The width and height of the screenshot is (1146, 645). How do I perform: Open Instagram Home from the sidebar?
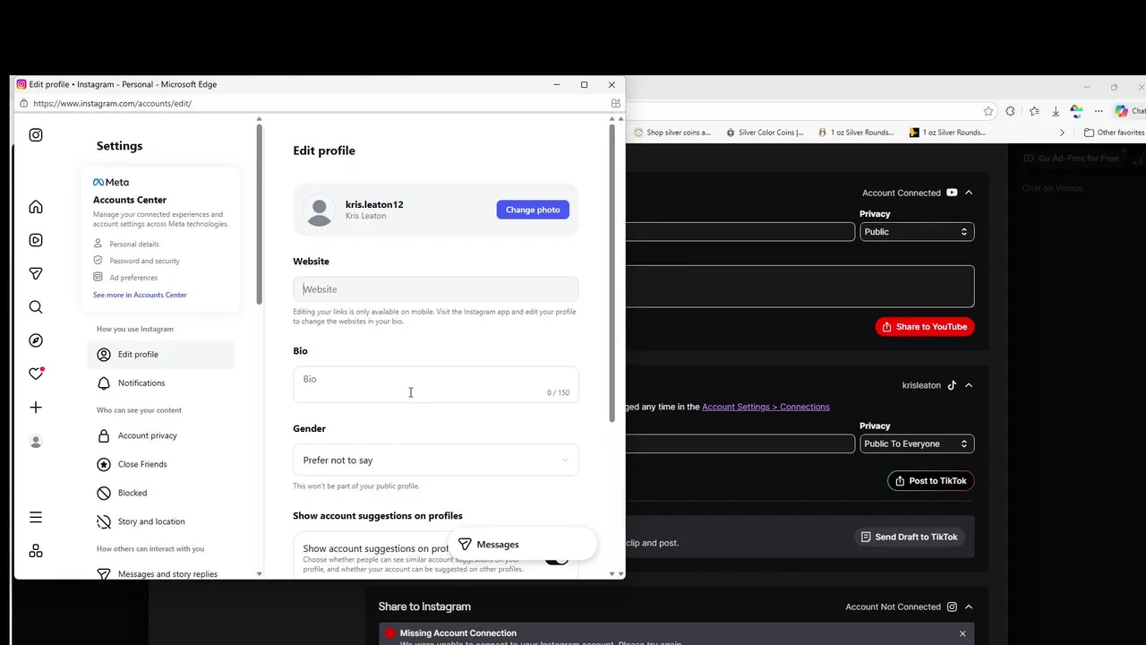coord(36,207)
